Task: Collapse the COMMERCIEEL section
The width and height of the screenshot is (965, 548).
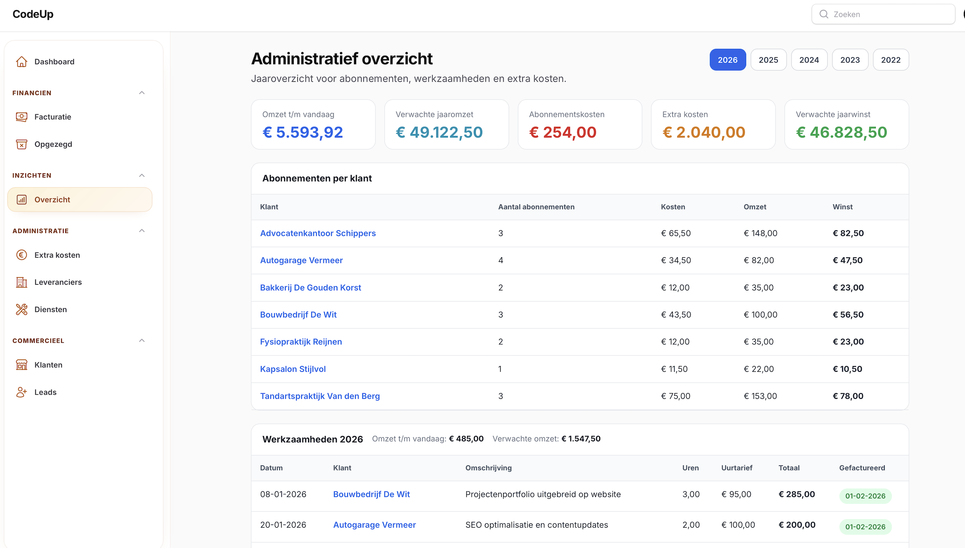Action: [x=142, y=340]
